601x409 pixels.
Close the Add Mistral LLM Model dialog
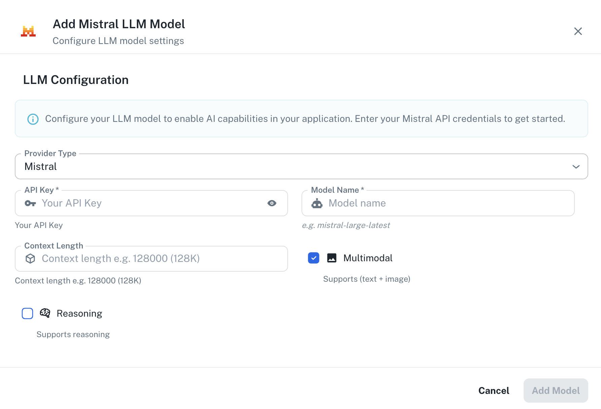(578, 31)
